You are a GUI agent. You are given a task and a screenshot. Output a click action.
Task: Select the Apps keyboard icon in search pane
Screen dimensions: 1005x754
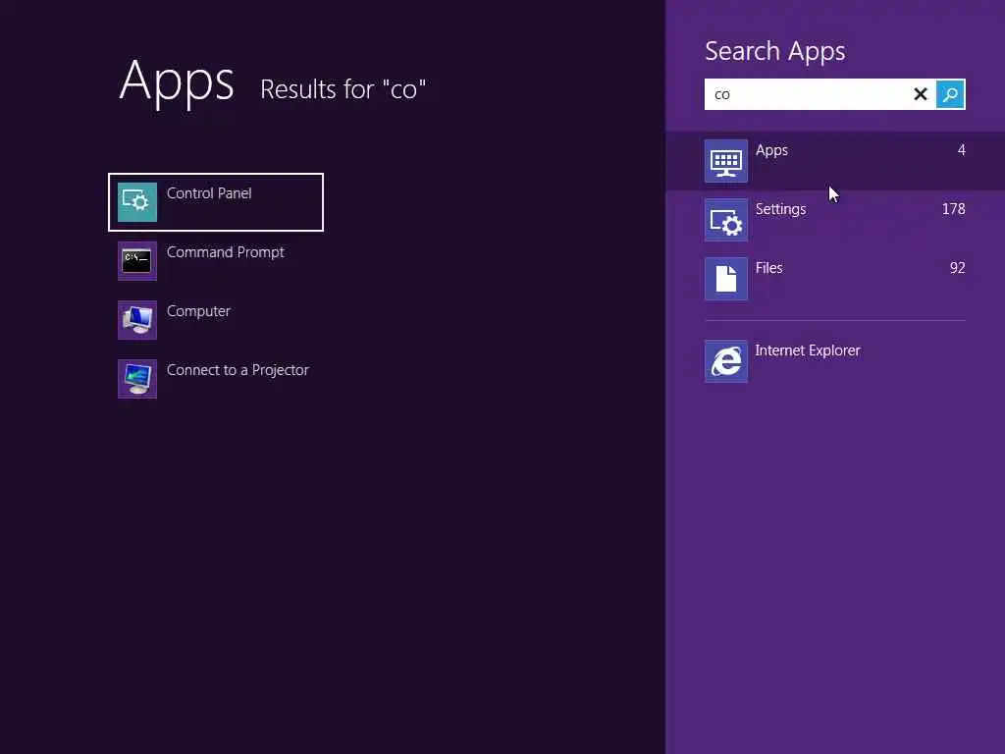coord(726,161)
